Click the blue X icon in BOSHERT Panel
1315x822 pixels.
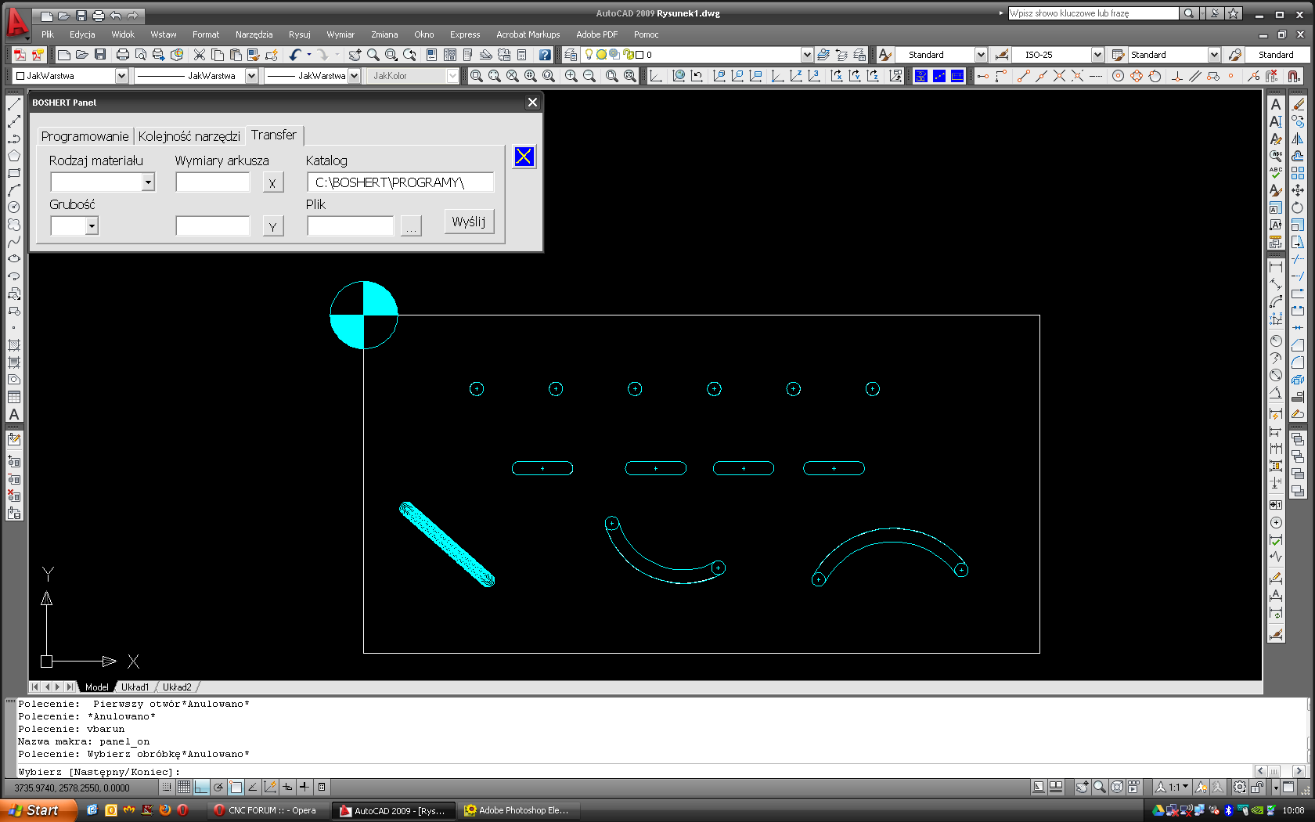coord(524,157)
